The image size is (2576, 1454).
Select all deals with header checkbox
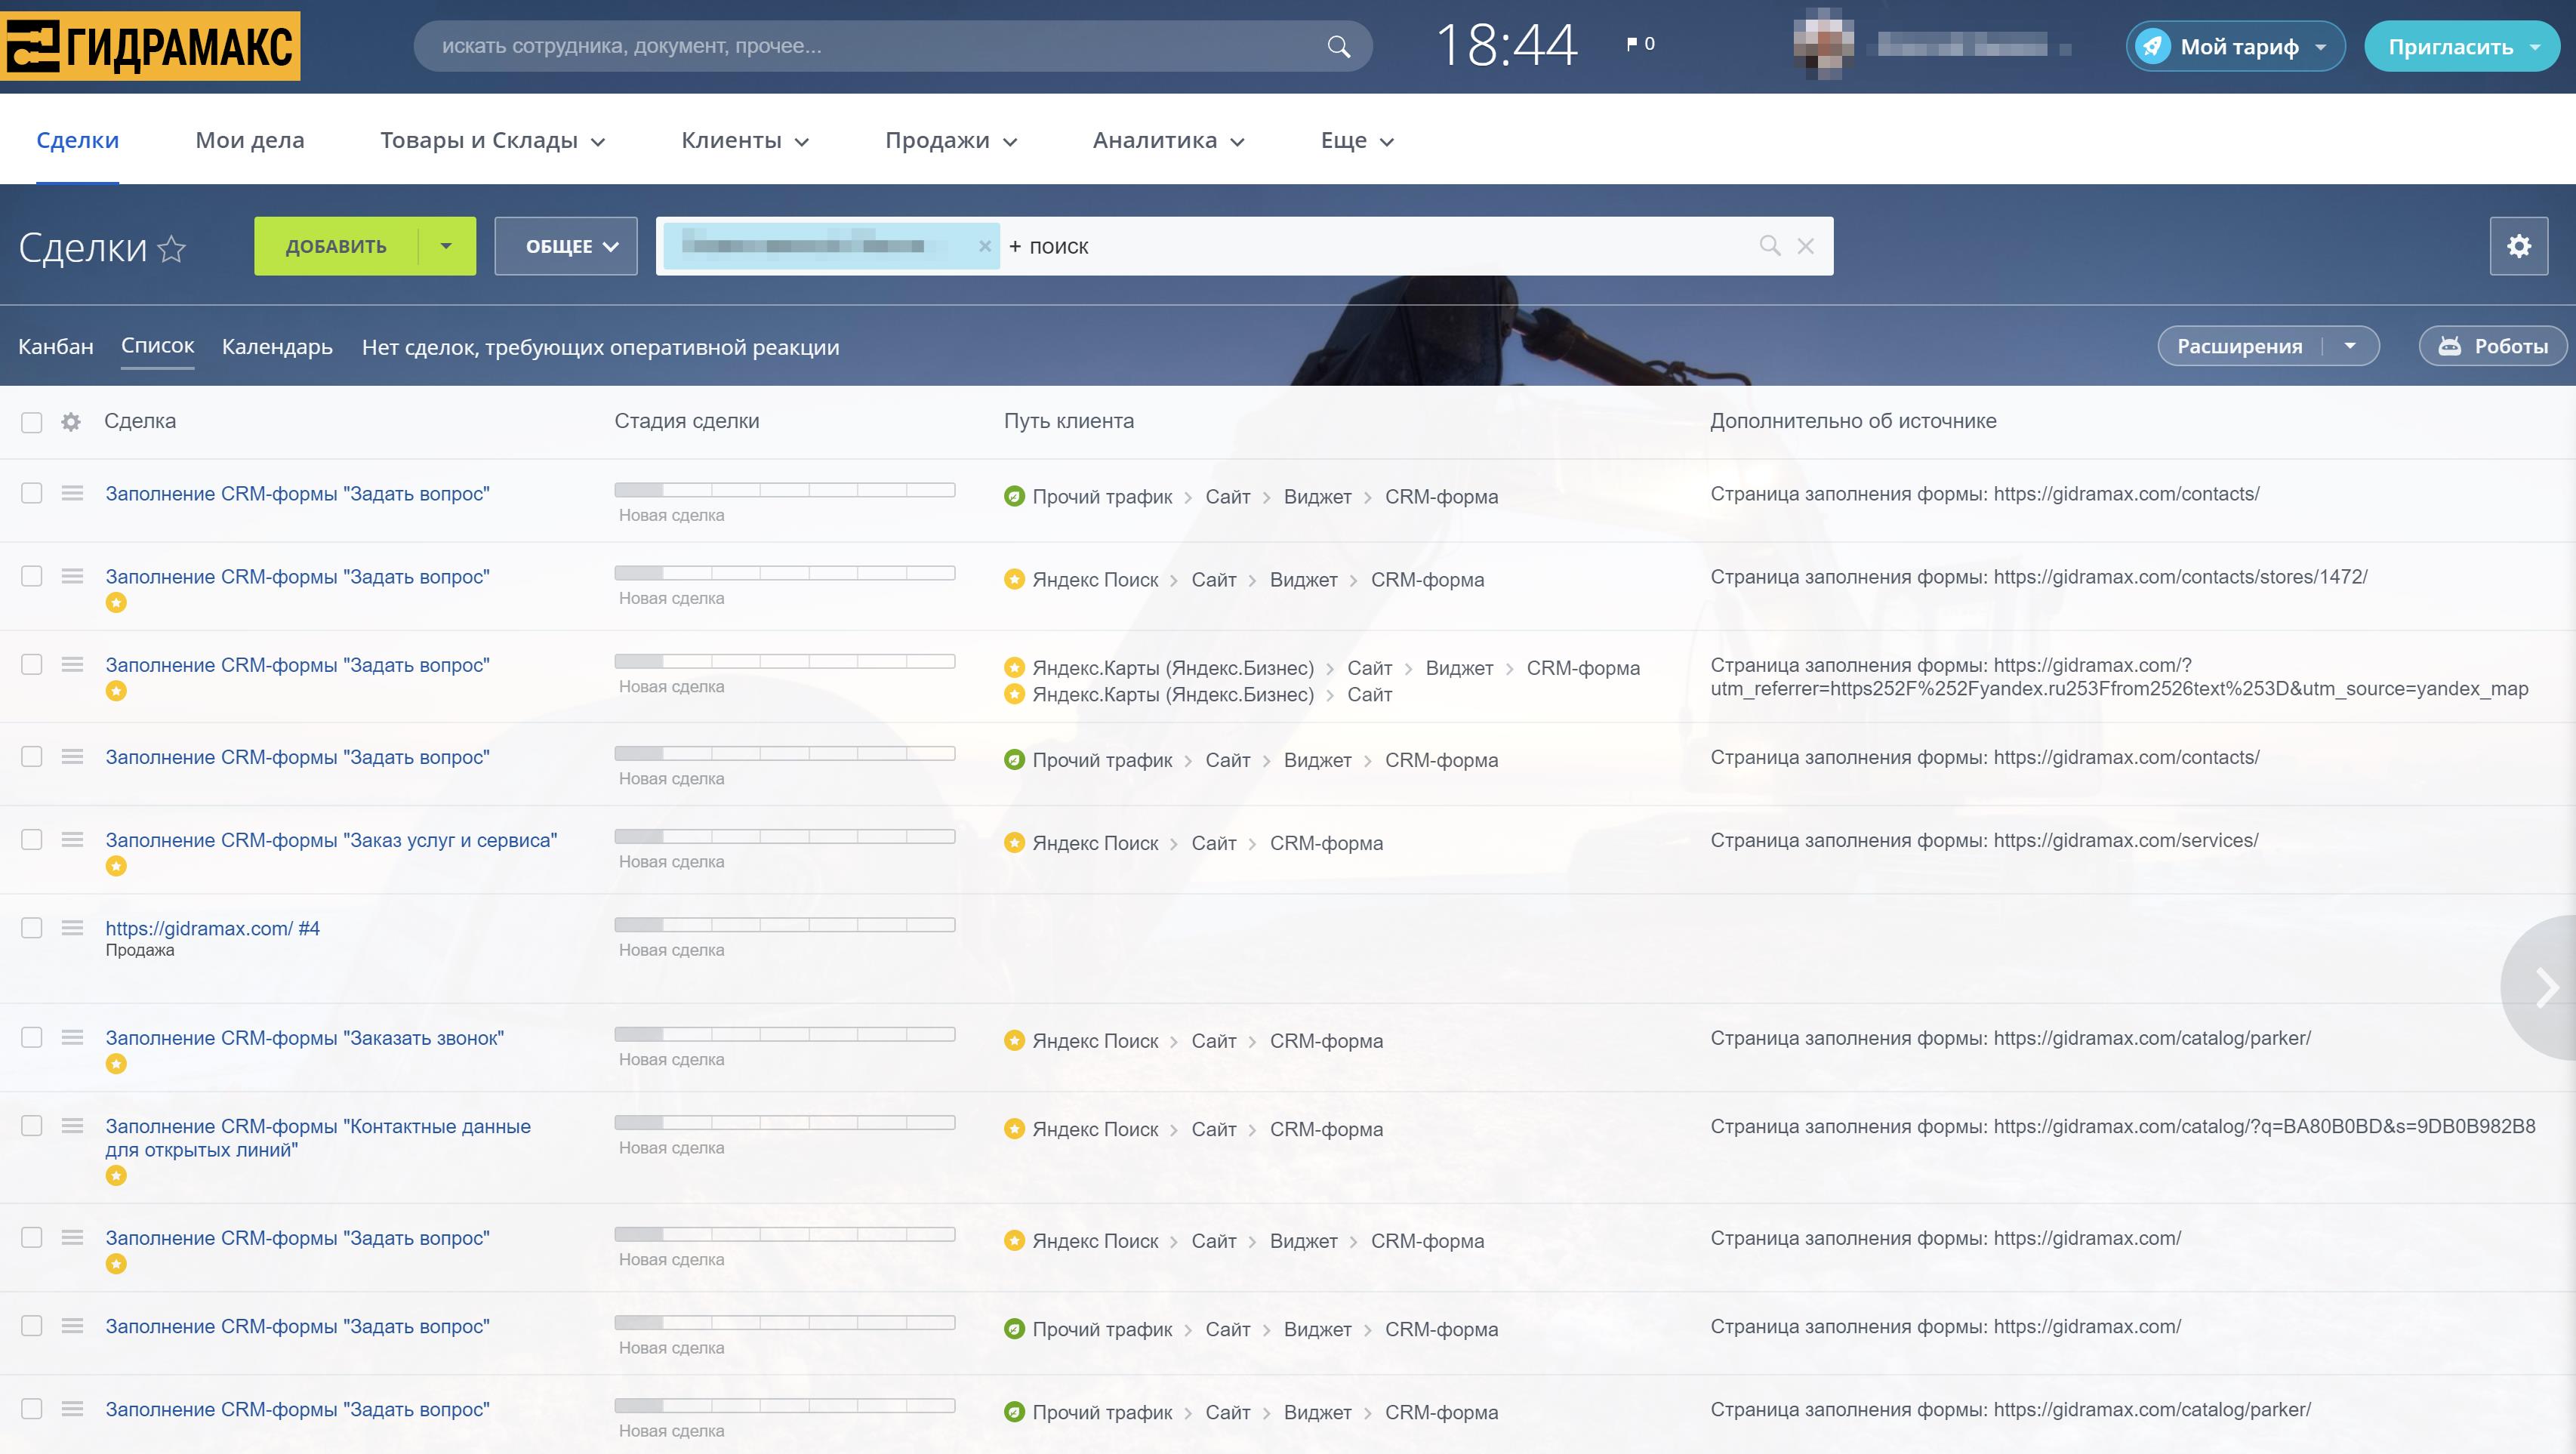coord(32,422)
